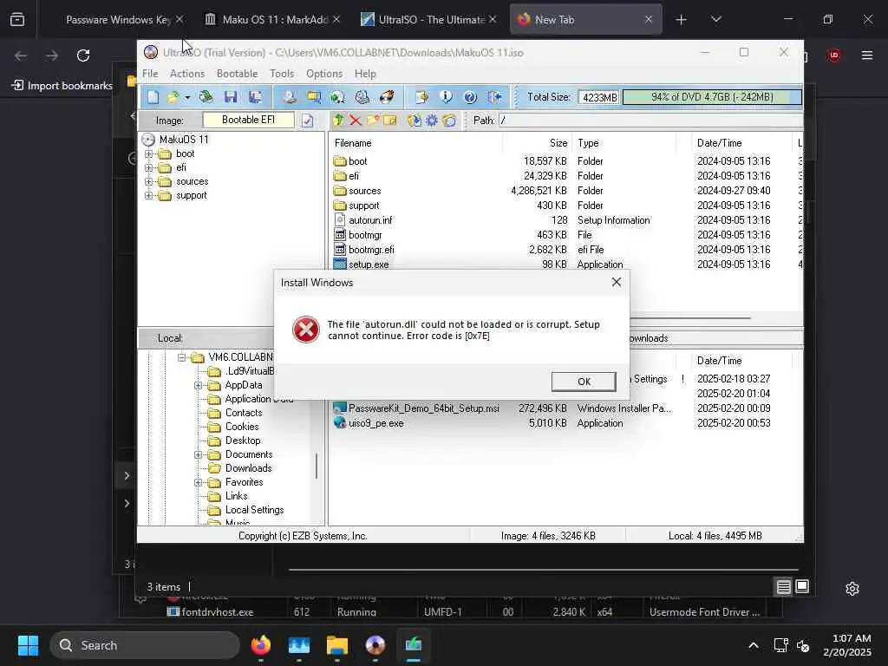Click the New image icon in UltraISO toolbar

coord(153,97)
